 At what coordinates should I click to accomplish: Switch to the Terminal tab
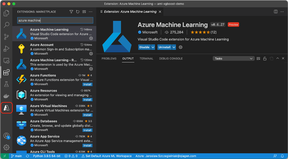point(146,59)
